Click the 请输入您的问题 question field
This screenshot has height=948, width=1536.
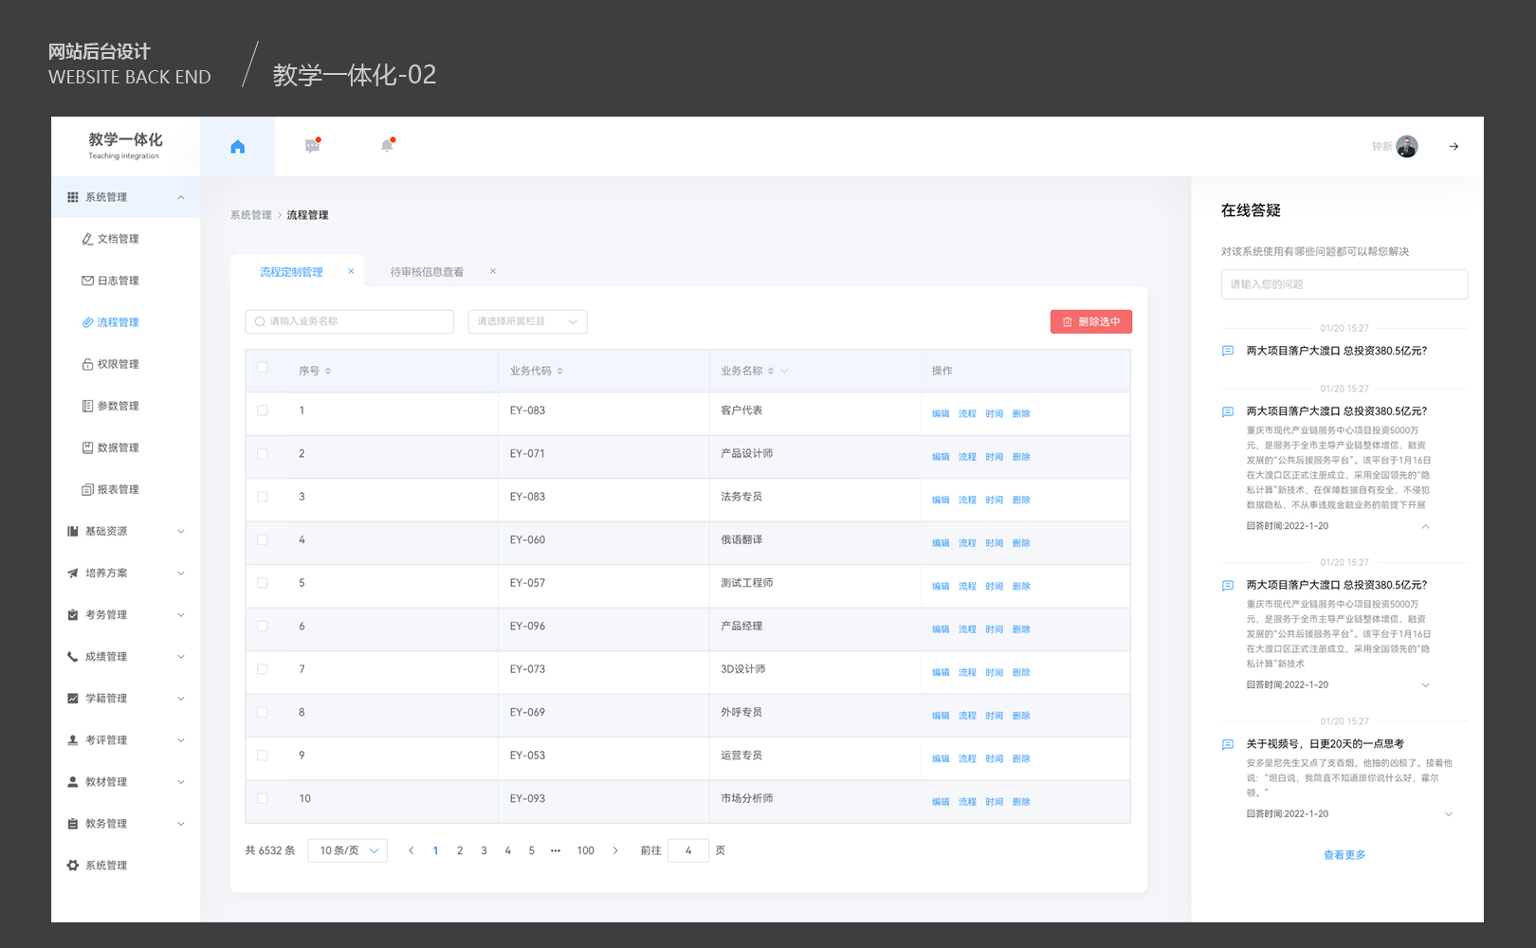click(1344, 284)
